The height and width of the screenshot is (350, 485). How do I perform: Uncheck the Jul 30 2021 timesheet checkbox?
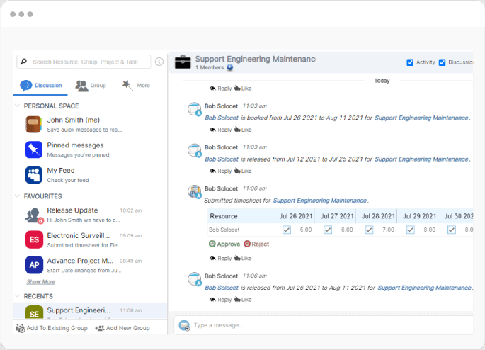(x=452, y=230)
